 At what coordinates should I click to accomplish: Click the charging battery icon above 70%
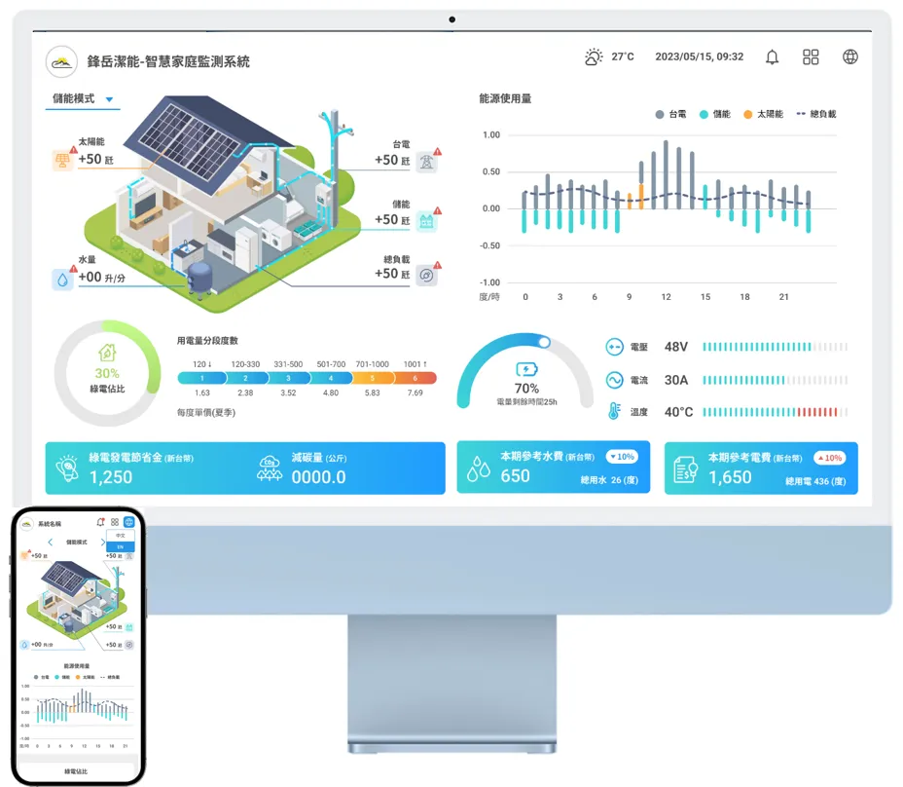[526, 369]
